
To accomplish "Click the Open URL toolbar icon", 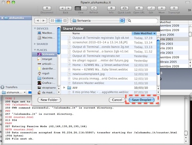I will coord(139,8).
